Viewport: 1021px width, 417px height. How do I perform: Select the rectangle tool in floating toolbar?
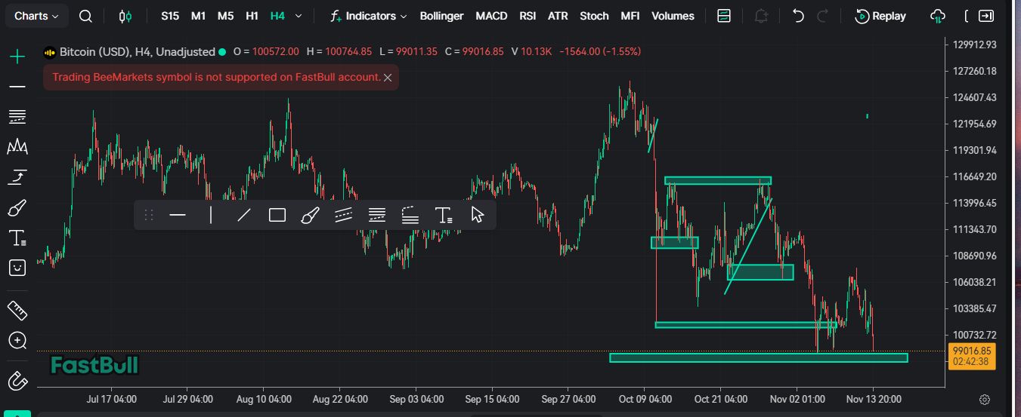click(277, 216)
